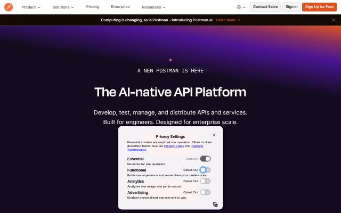The width and height of the screenshot is (341, 213).
Task: Open the language globe selector
Action: coord(241,7)
